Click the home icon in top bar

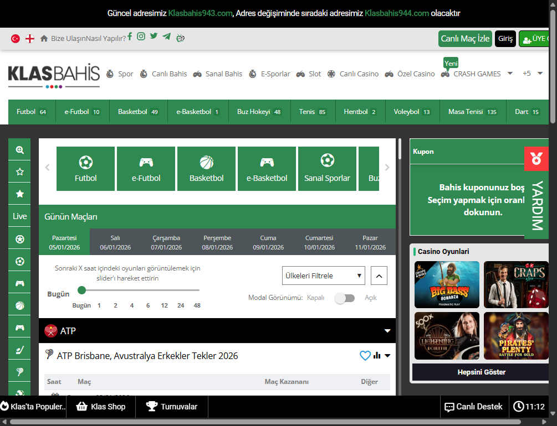pos(44,39)
